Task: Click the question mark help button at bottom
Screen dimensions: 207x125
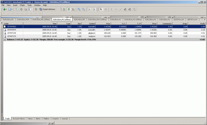Action: tap(49, 123)
